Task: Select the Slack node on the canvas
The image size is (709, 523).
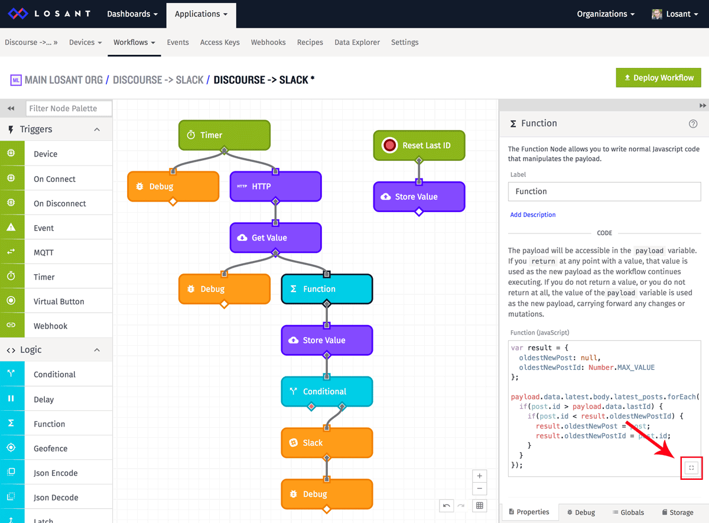Action: 327,443
